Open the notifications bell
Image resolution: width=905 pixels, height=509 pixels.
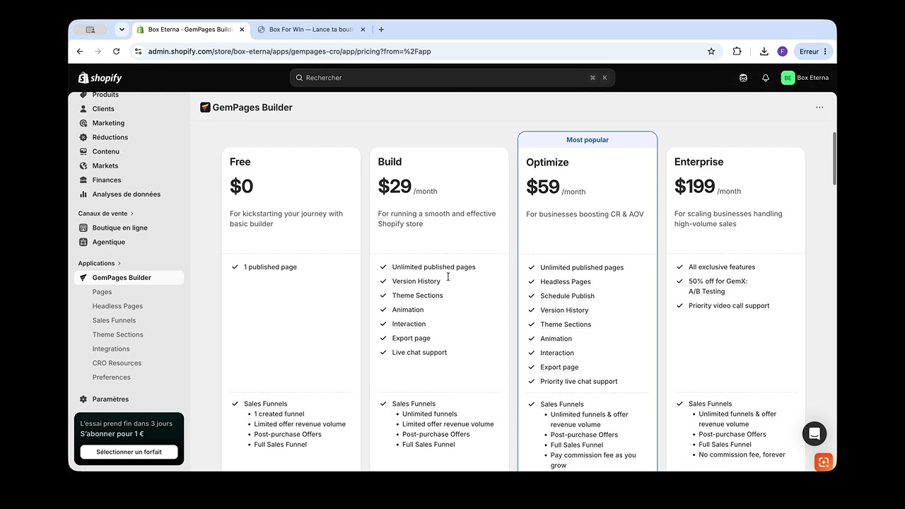click(x=765, y=78)
